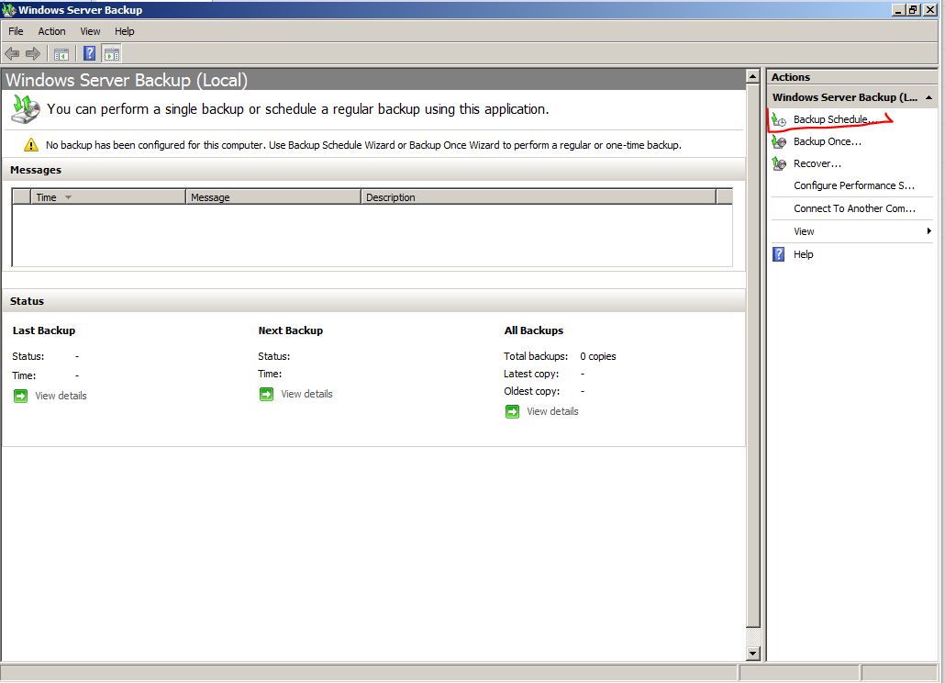Click the Description column header
The height and width of the screenshot is (683, 945).
tap(539, 197)
